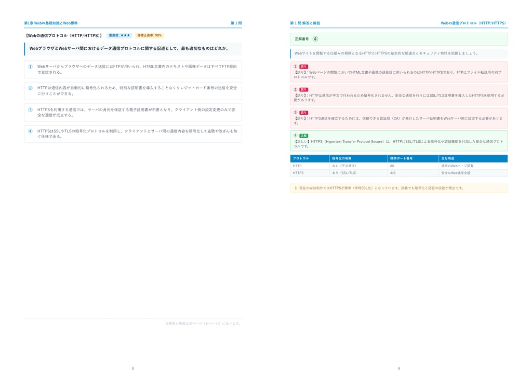Click the HTTPS cell in the protocol table

point(310,173)
